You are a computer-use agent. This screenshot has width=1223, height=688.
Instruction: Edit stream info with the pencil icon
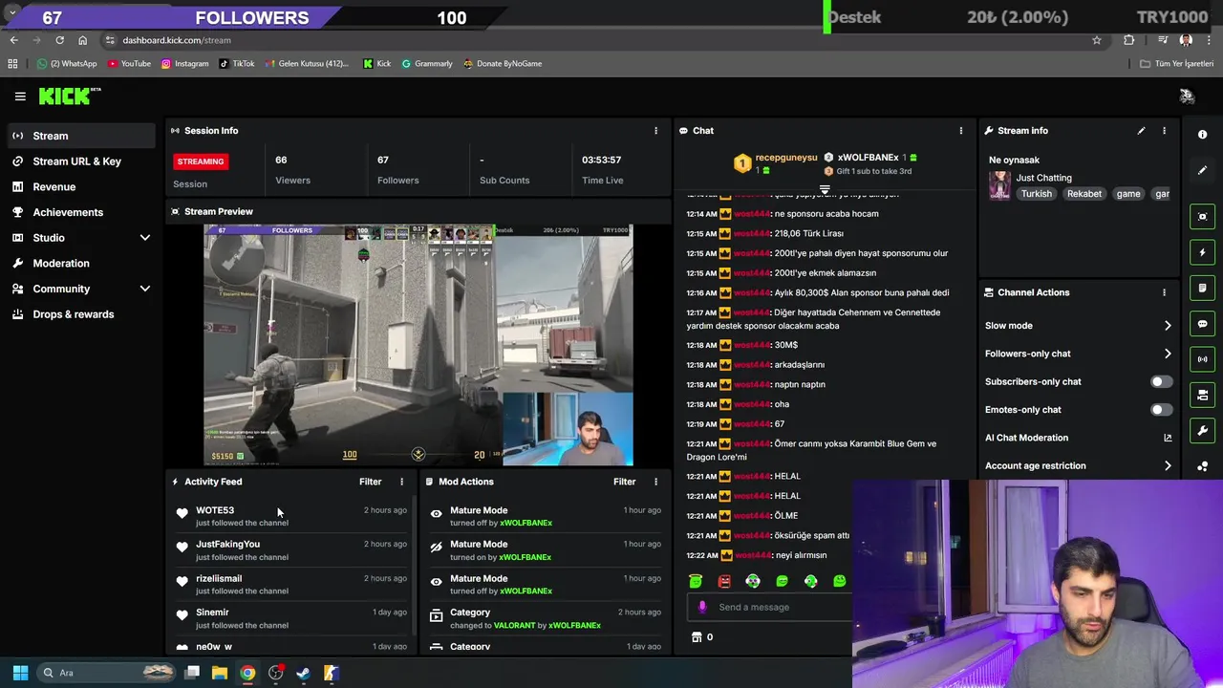[x=1141, y=131]
